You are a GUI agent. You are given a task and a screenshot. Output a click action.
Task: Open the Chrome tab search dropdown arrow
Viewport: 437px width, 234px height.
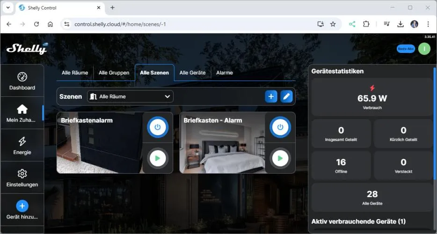(x=8, y=8)
